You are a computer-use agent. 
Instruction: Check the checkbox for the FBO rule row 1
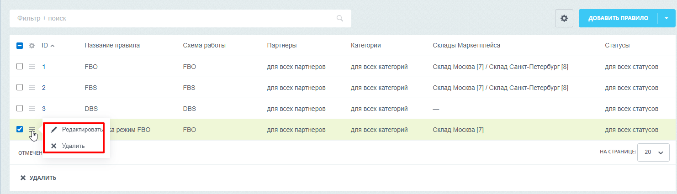pyautogui.click(x=20, y=66)
